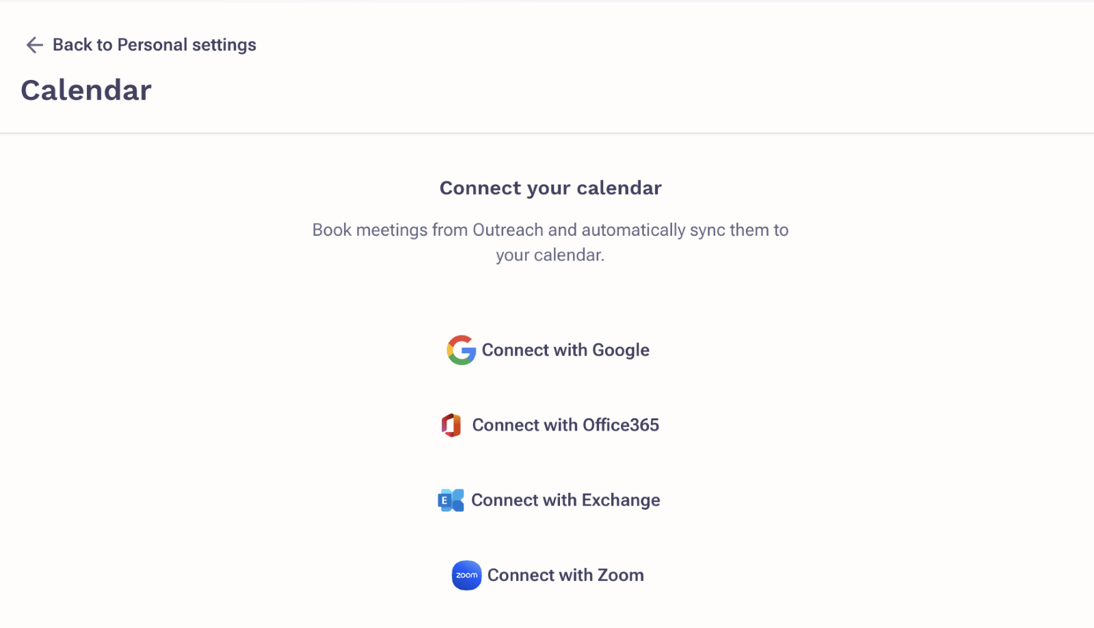Click the word Zoom in connect option
Viewport: 1094px width, 628px height.
click(621, 575)
